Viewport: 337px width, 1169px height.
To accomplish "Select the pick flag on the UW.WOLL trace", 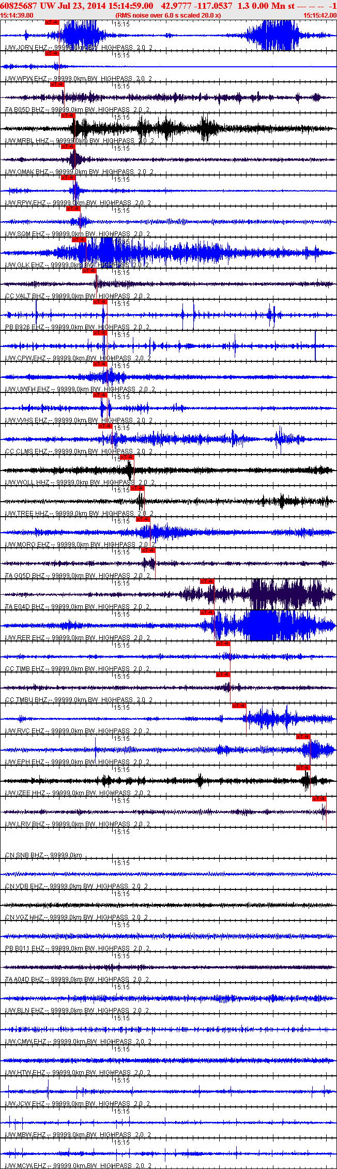I will [x=127, y=457].
